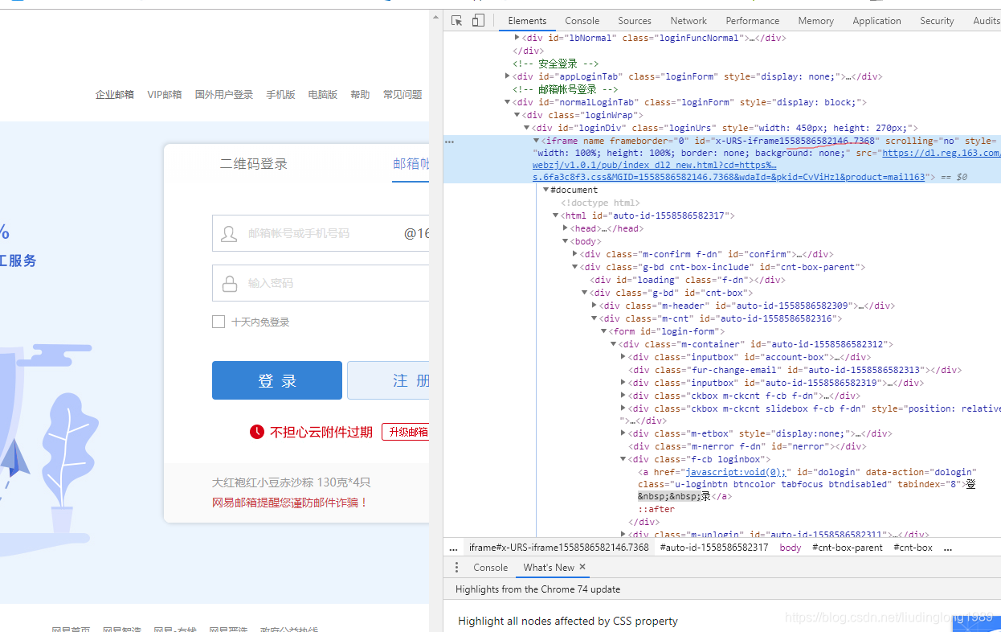Focus the 邮箱帐号或手机号码 input field

[321, 233]
